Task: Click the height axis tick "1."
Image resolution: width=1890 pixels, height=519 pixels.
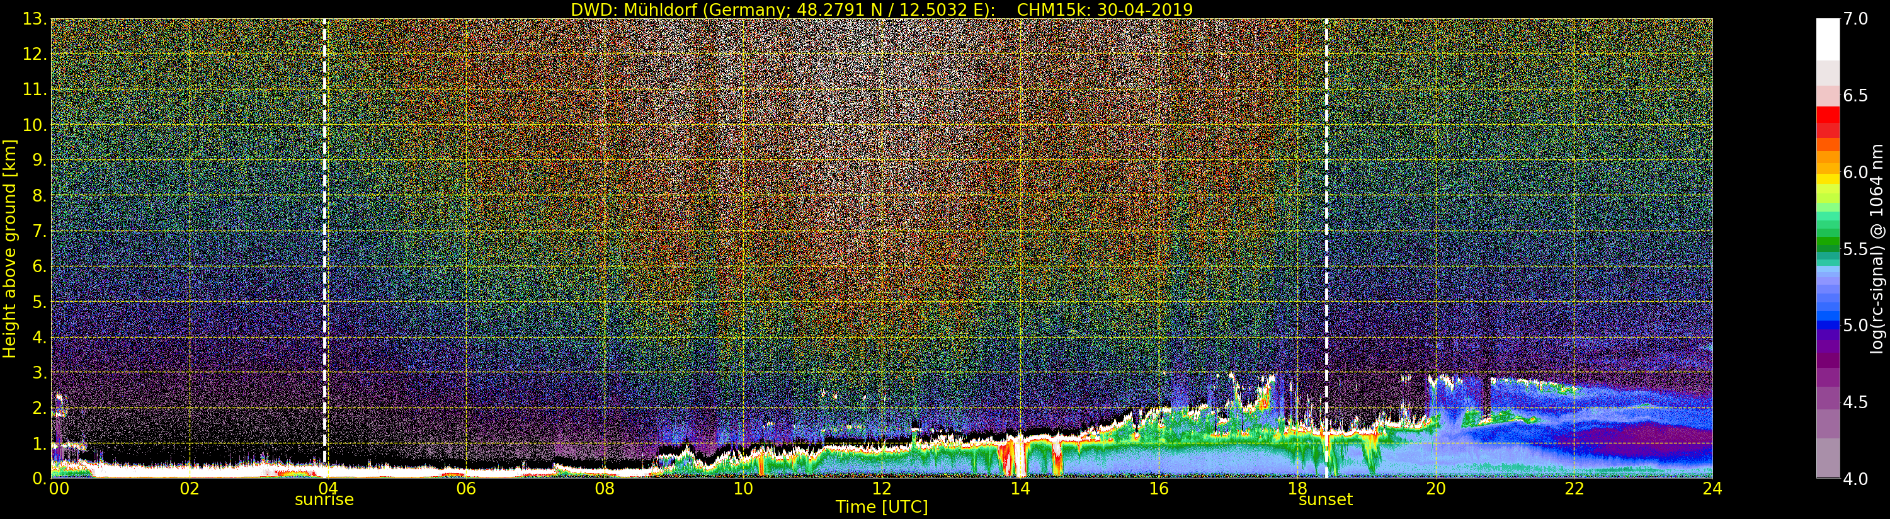Action: pos(39,443)
